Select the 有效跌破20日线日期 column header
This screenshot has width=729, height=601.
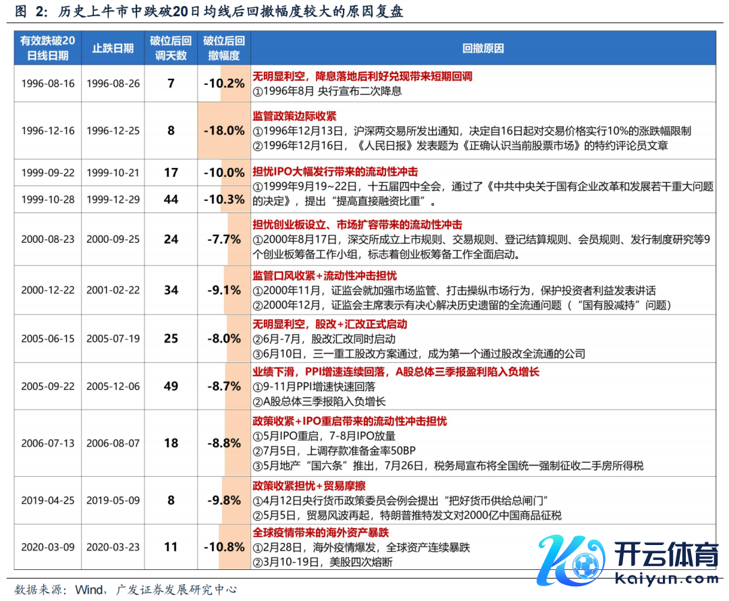[47, 48]
